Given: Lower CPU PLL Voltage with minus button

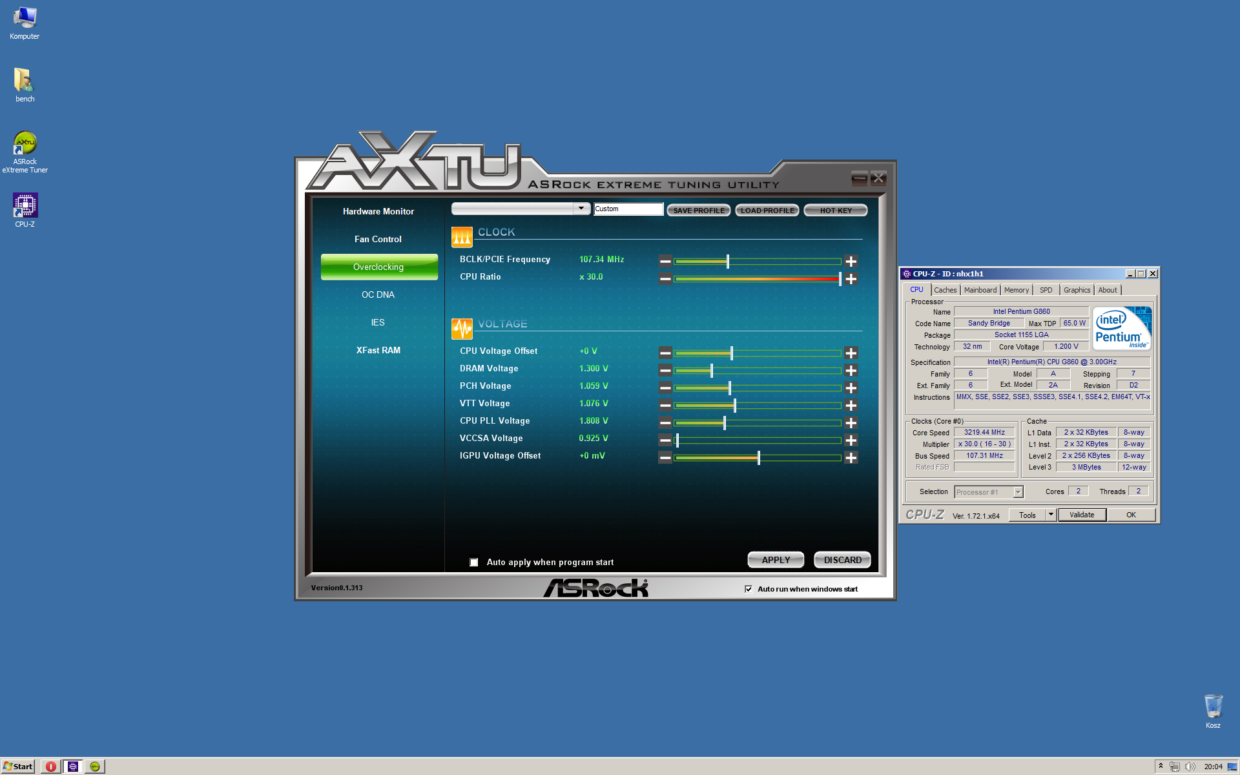Looking at the screenshot, I should [665, 423].
